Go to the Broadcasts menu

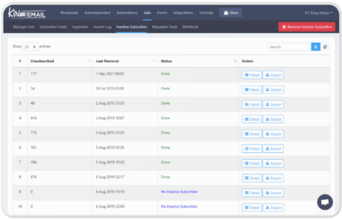pyautogui.click(x=69, y=12)
